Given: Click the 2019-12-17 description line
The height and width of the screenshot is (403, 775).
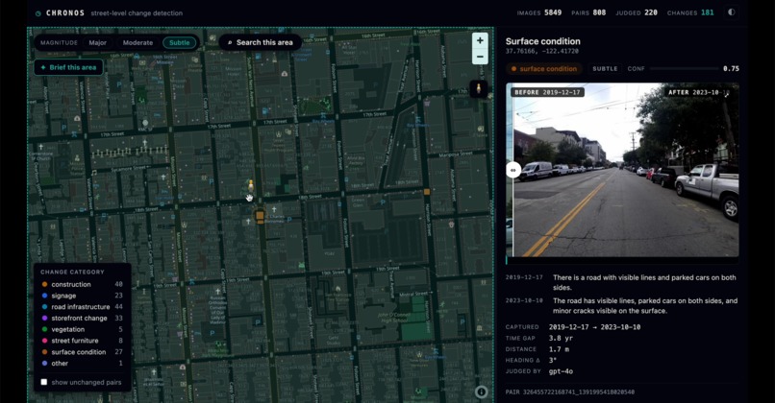Looking at the screenshot, I should pos(644,283).
